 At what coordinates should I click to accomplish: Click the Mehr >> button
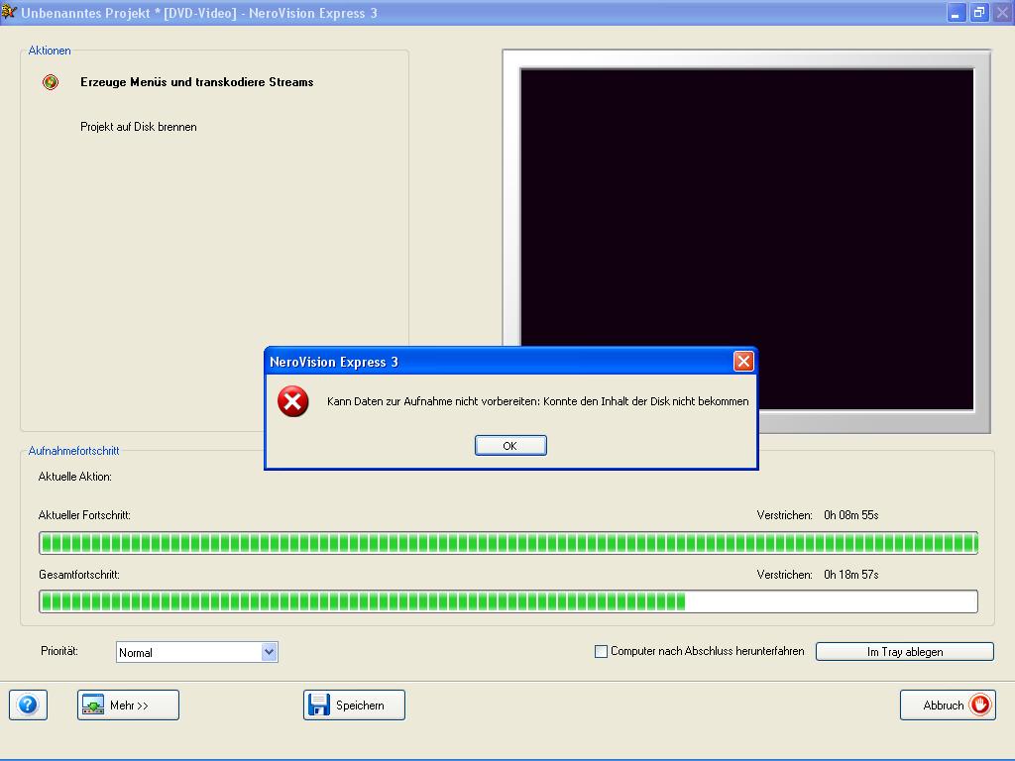(x=128, y=705)
